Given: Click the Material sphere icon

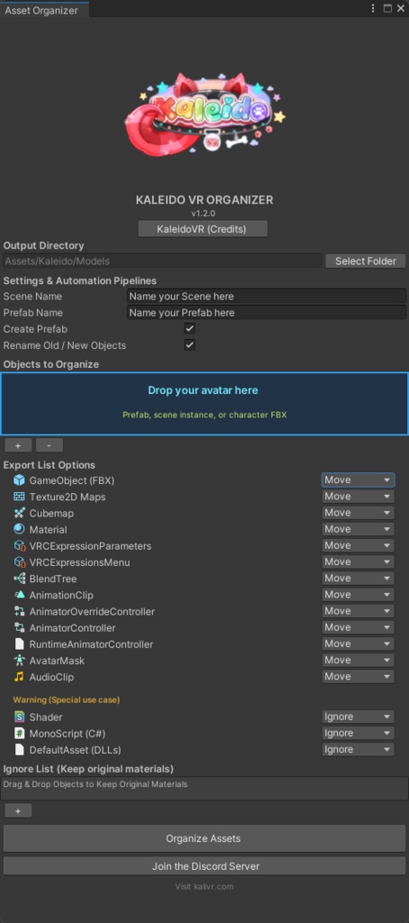Looking at the screenshot, I should pyautogui.click(x=20, y=529).
